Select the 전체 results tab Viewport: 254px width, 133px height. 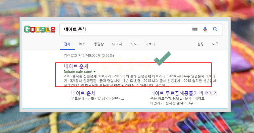(x=67, y=44)
